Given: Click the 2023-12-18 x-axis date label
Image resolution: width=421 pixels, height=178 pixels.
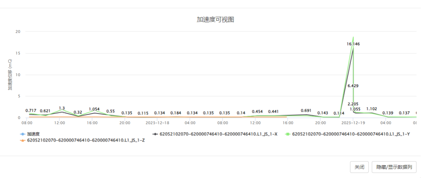Looking at the screenshot, I should [x=157, y=123].
